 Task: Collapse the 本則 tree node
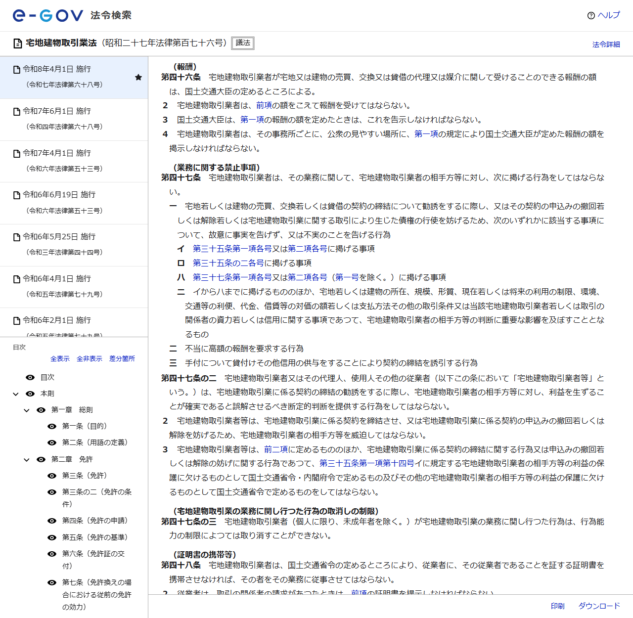point(16,394)
